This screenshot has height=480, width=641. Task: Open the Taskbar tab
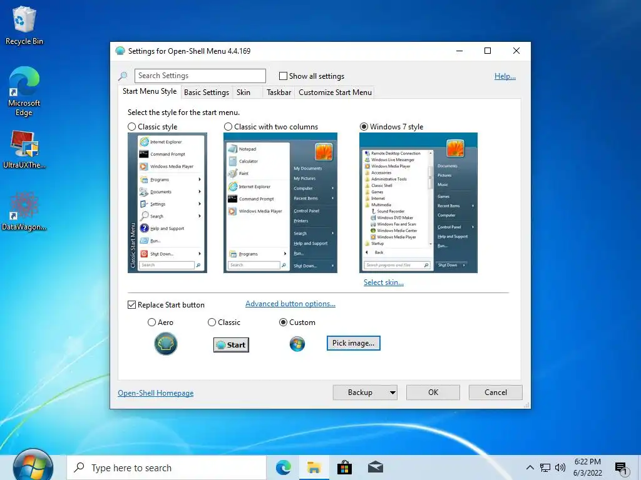pos(279,92)
